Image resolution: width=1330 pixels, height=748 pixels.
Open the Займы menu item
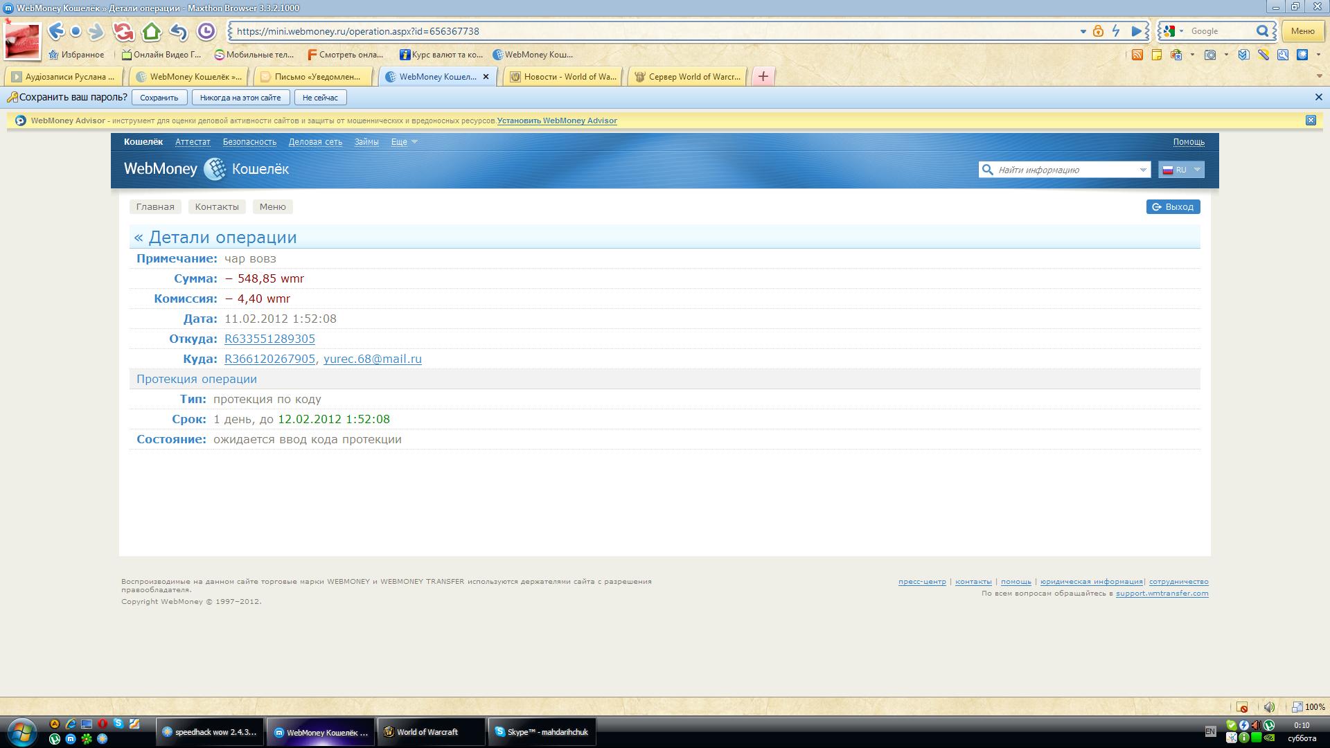pos(366,142)
